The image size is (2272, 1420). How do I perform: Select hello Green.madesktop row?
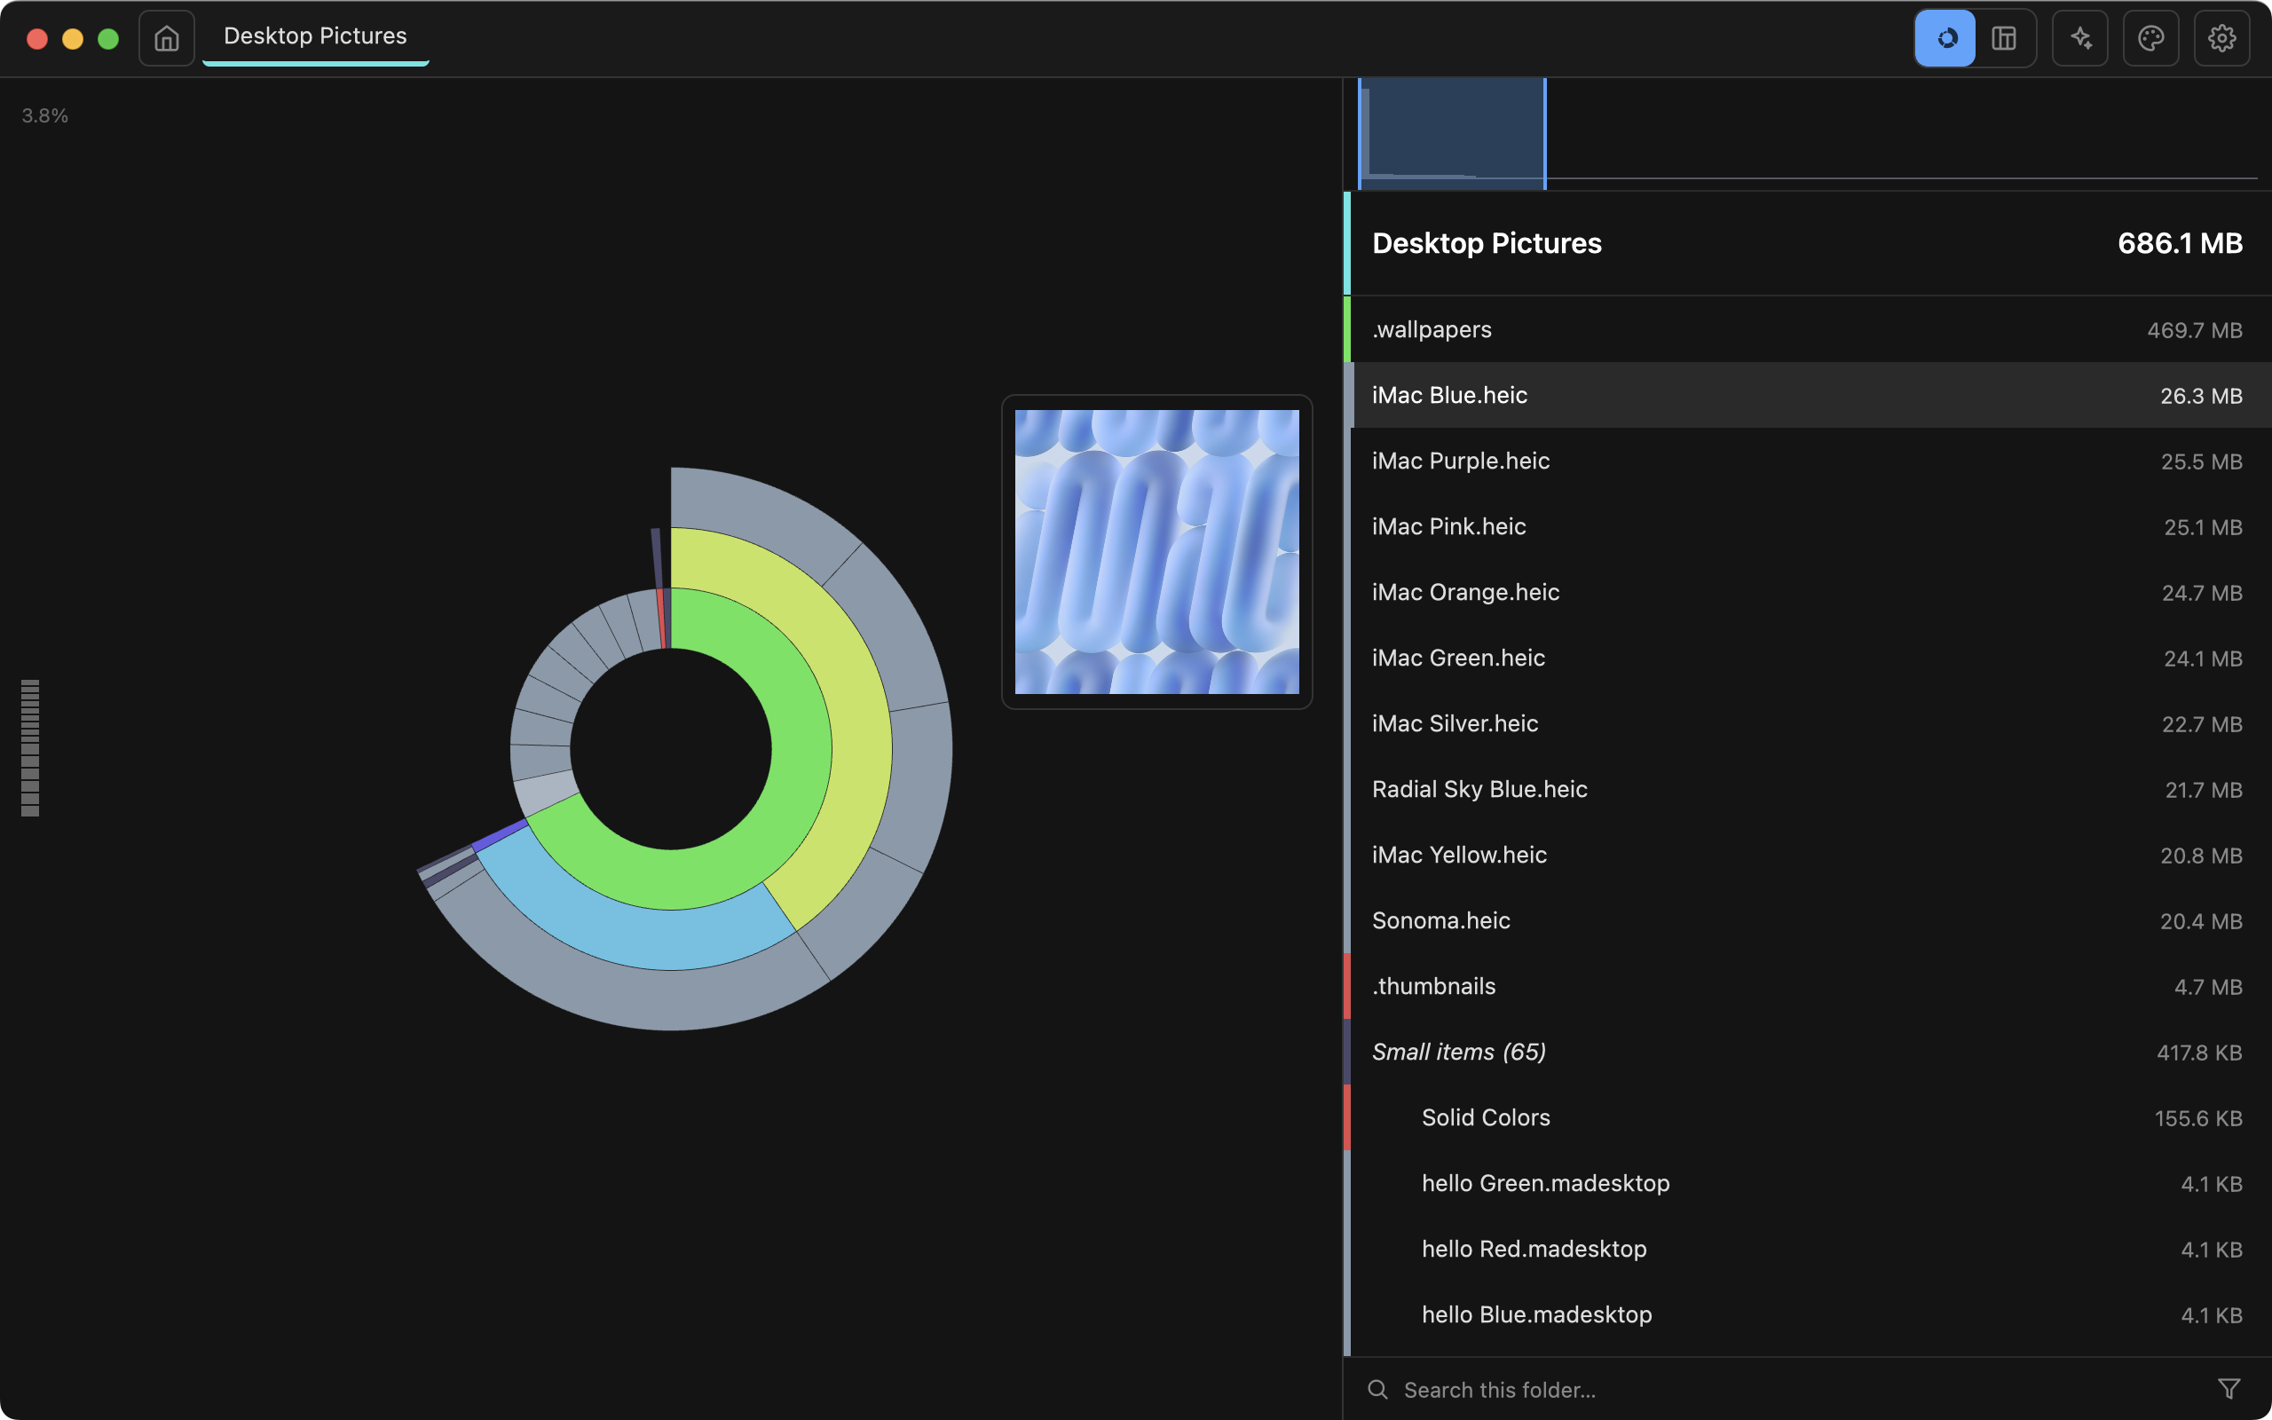point(1807,1184)
